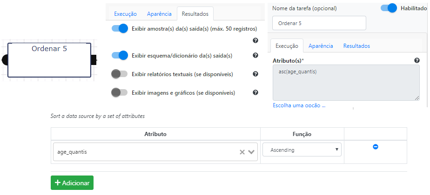Open Aparência tab in right panel

(321, 45)
